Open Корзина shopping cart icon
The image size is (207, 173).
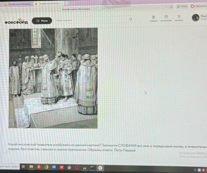(179, 18)
